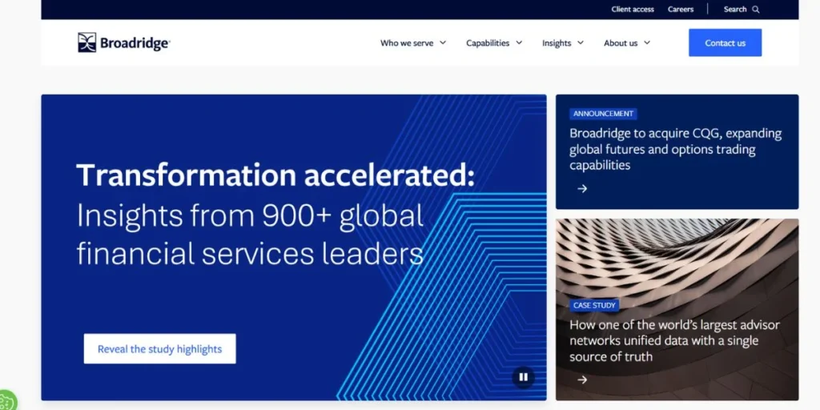Expand the Capabilities dropdown chevron
This screenshot has width=820, height=410.
(519, 43)
